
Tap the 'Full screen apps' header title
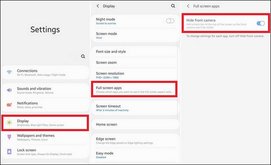coord(206,6)
